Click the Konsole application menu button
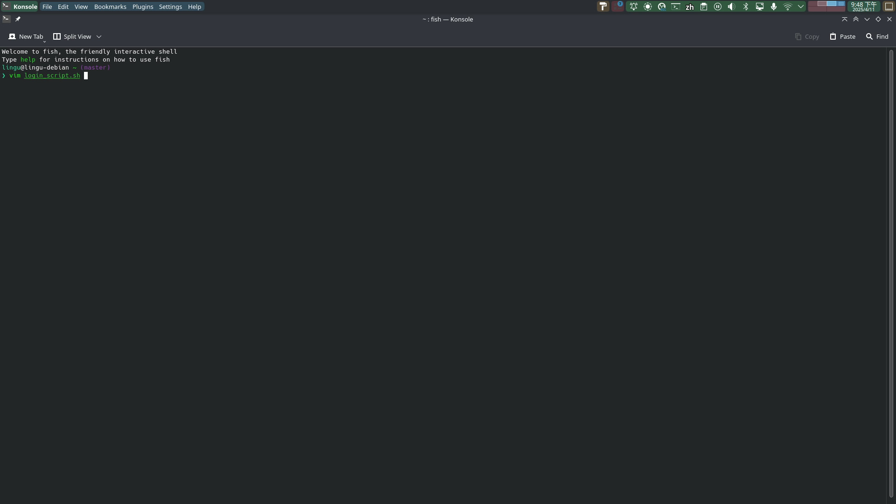Image resolution: width=896 pixels, height=504 pixels. click(x=20, y=7)
